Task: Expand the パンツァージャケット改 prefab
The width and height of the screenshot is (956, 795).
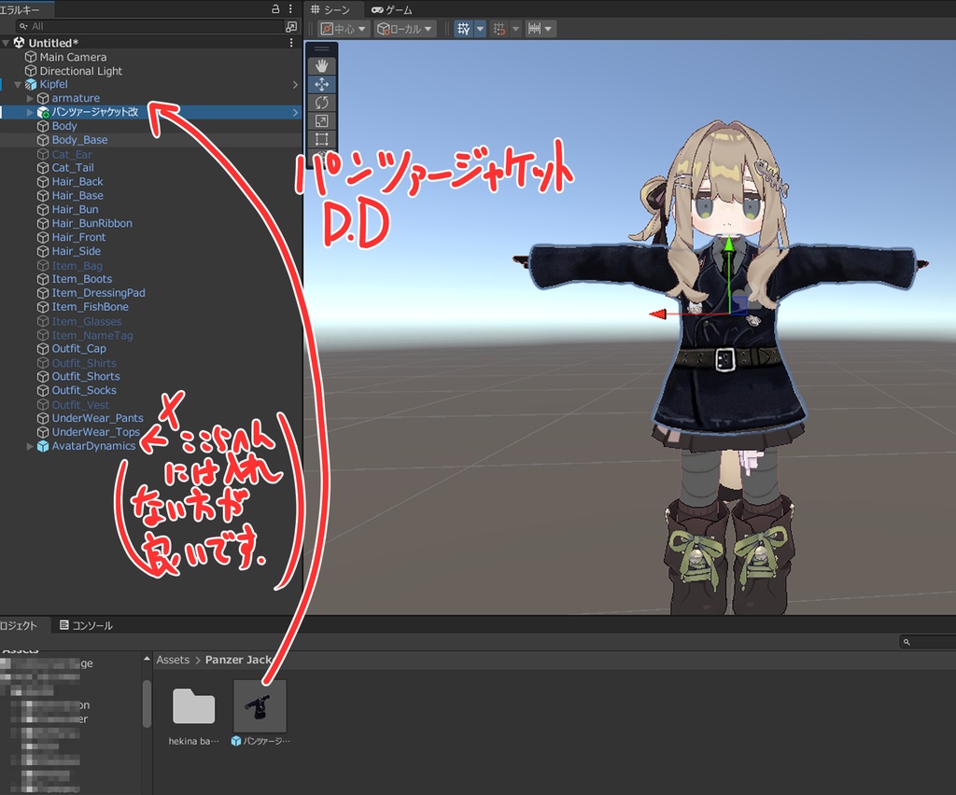Action: 30,112
